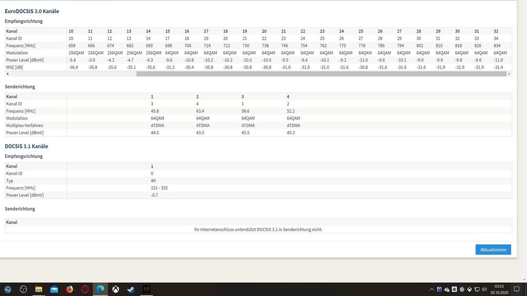Click power level value -4.7
The height and width of the screenshot is (296, 527).
130,60
